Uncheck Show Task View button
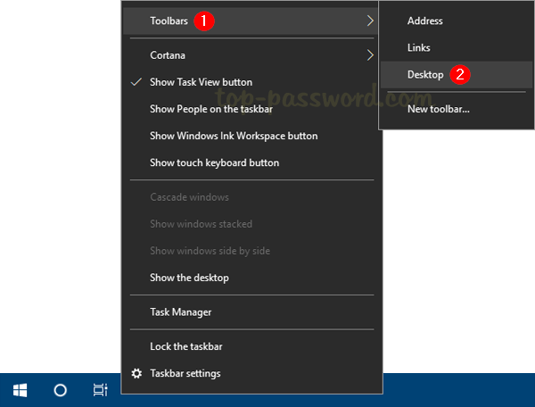Viewport: 535px width, 407px height. click(252, 82)
